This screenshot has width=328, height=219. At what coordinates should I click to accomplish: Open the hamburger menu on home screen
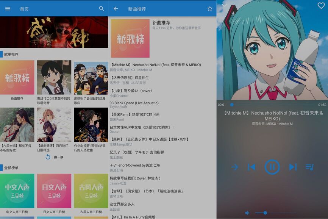click(x=8, y=9)
